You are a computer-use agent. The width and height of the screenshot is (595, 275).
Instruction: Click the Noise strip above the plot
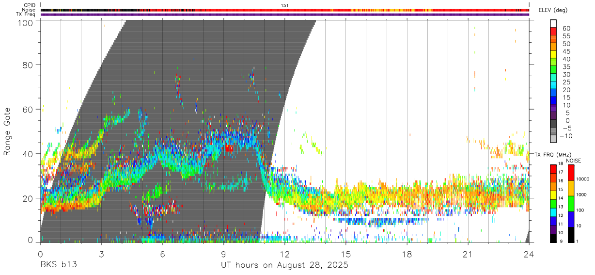285,10
